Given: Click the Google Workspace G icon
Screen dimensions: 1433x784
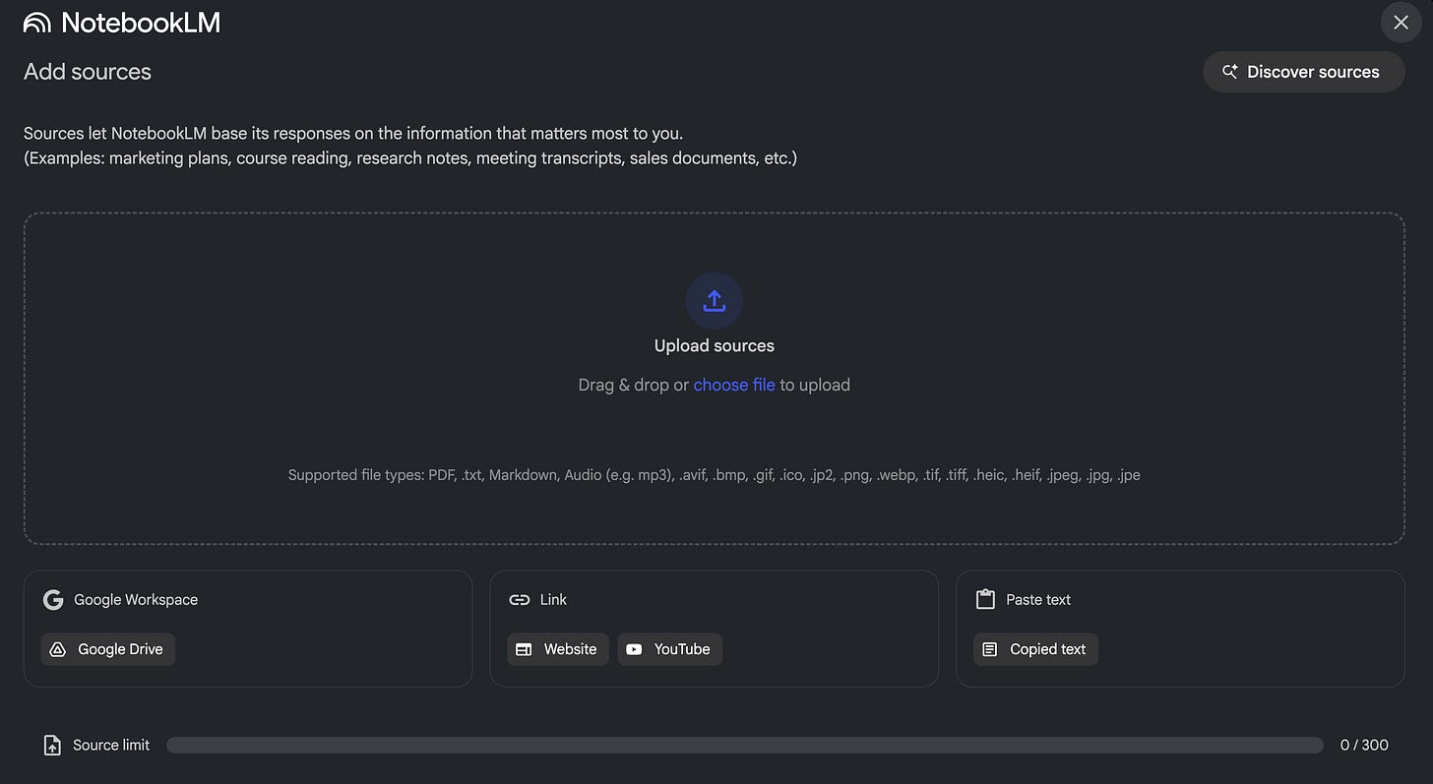Looking at the screenshot, I should (53, 600).
